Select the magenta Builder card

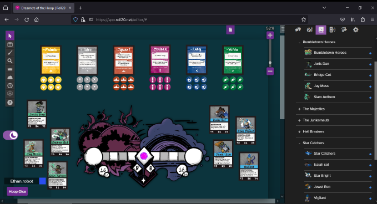(160, 60)
